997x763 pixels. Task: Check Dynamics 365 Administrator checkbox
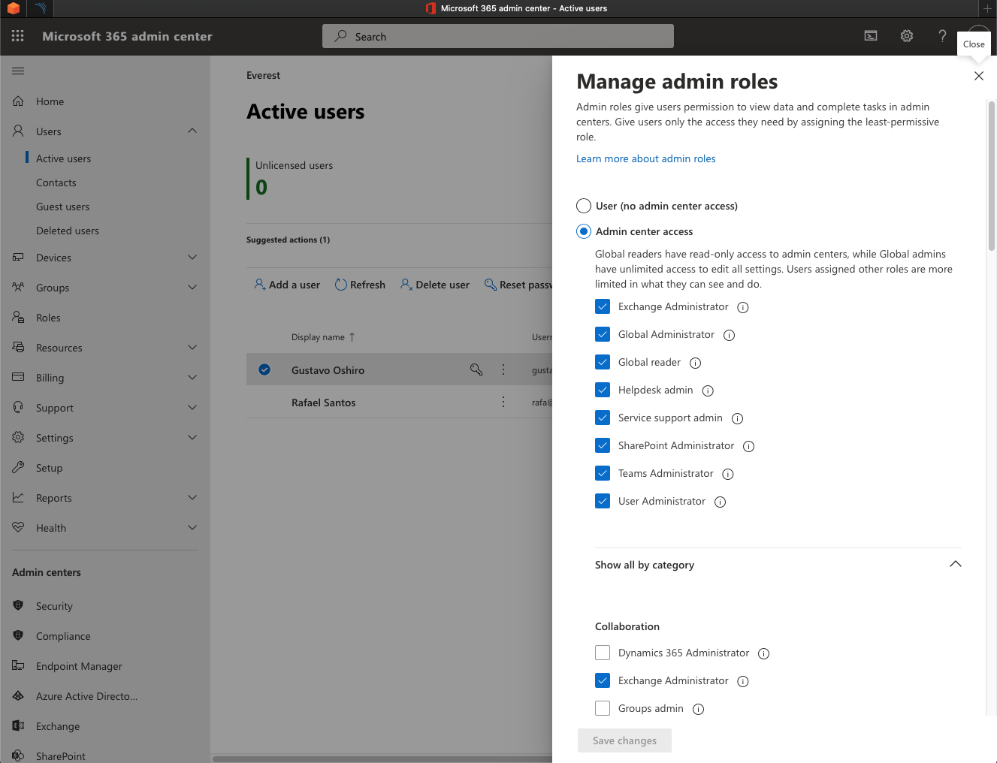(603, 653)
